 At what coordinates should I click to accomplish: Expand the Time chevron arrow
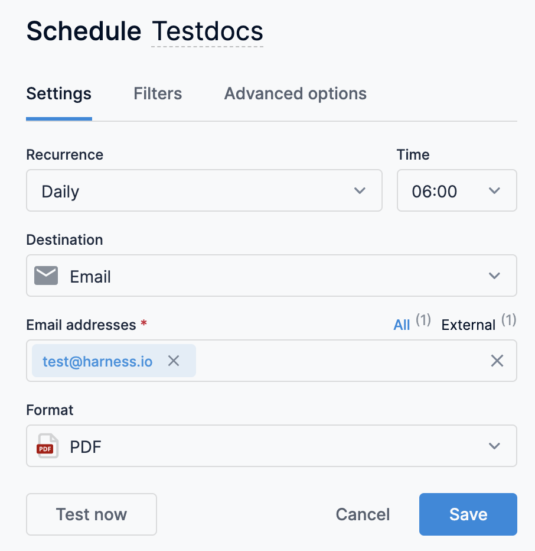tap(495, 191)
